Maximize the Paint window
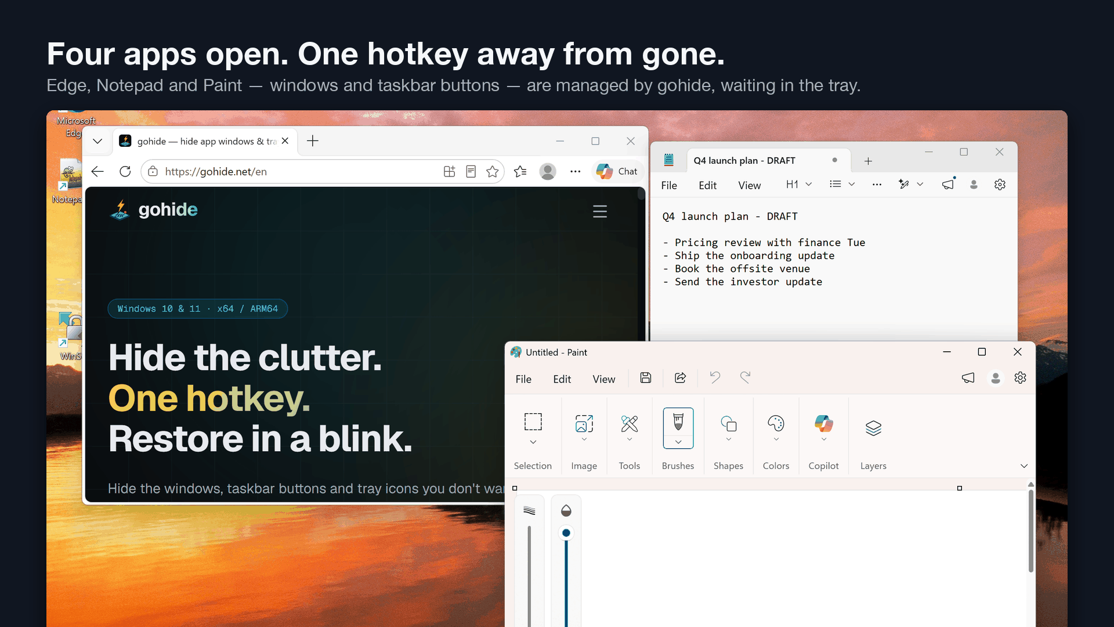Screen dimensions: 1114x627 tap(982, 352)
